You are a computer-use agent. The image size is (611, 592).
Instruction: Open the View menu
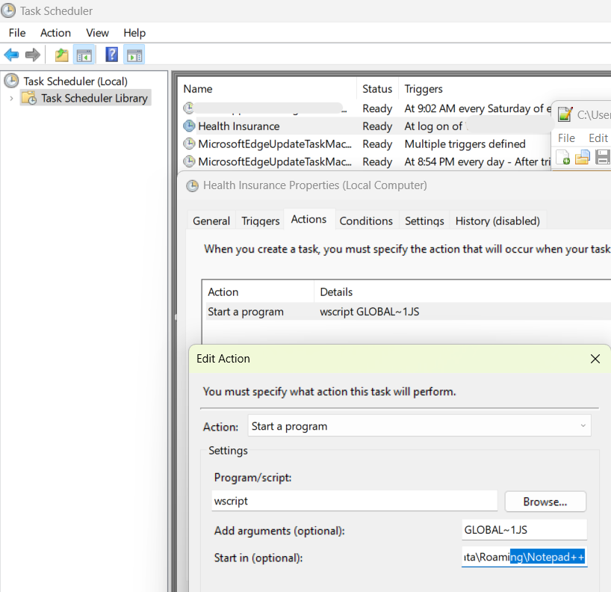point(97,33)
